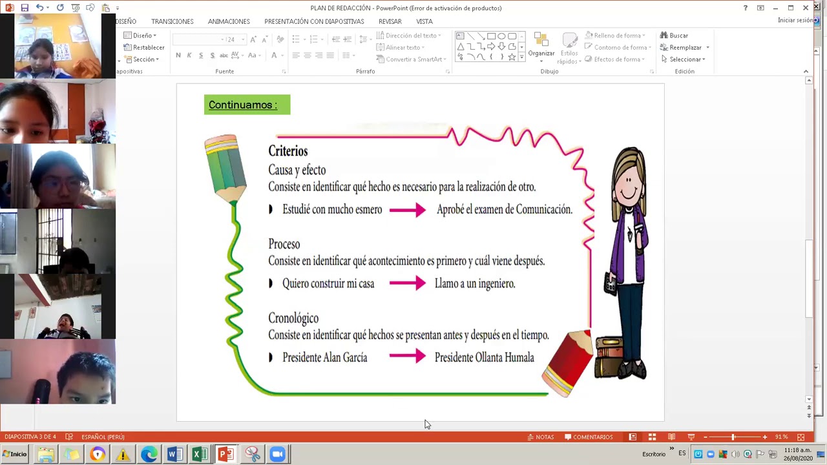Open Dirección del texto dropdown
This screenshot has height=465, width=827.
point(408,36)
